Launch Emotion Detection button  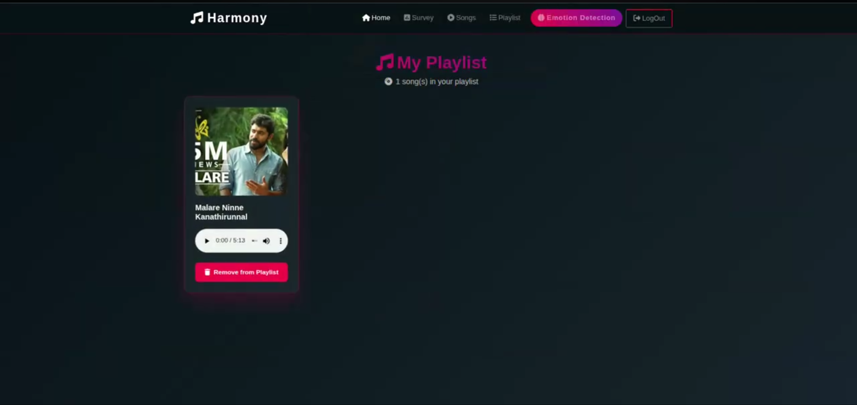[x=576, y=18]
